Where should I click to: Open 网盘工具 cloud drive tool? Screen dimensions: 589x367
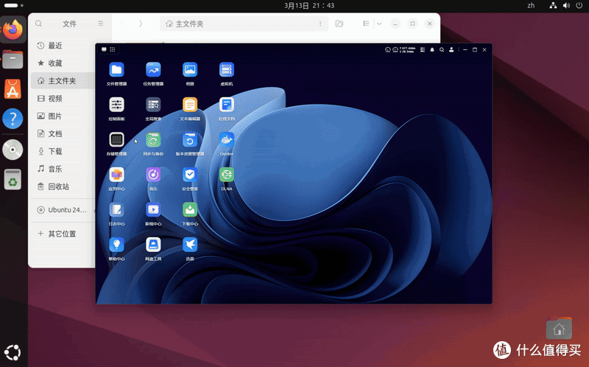point(153,245)
